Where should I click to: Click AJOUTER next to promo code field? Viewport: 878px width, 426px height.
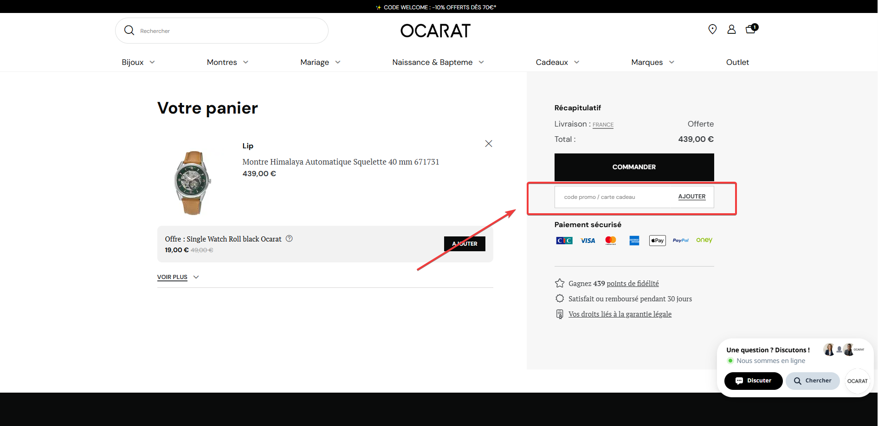(691, 197)
